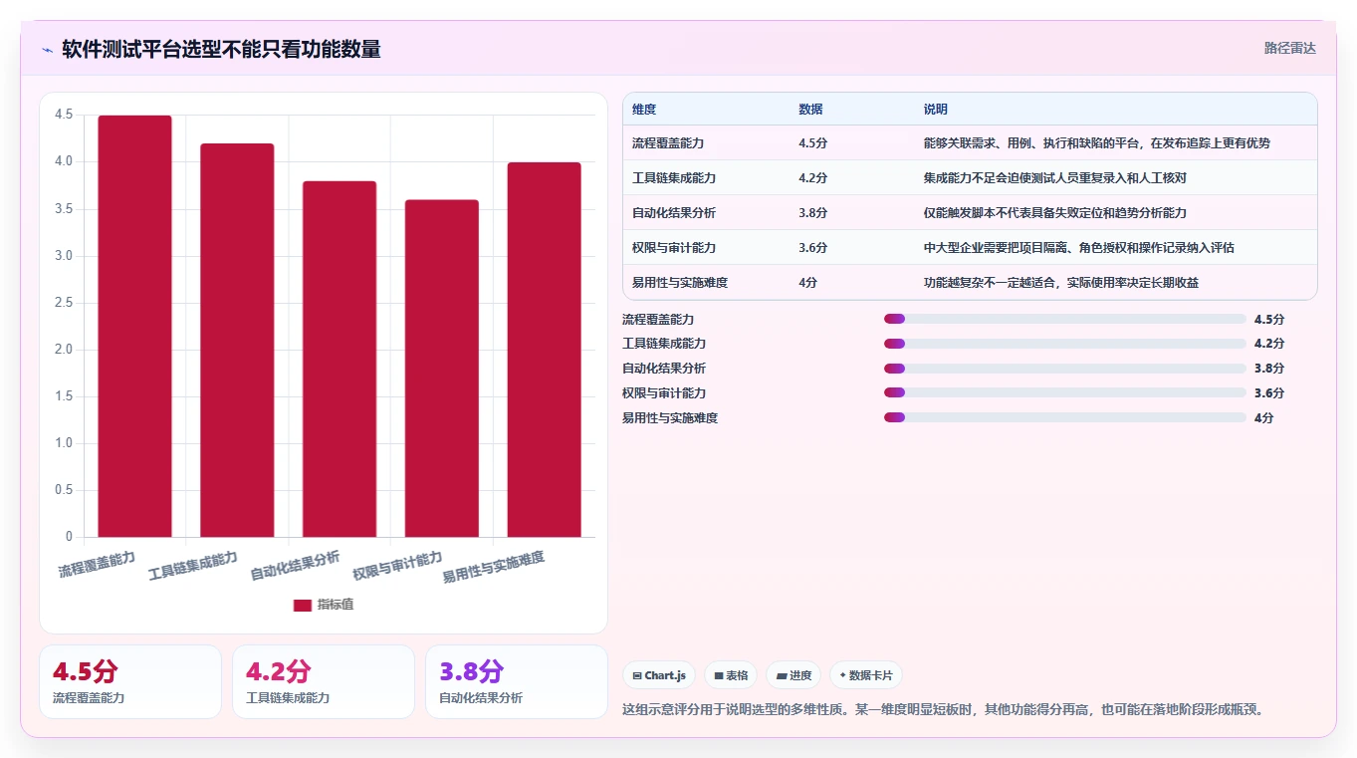Screen dimensions: 1357x758
Task: Select the 易用性与实施难度 table row cell
Action: click(706, 283)
